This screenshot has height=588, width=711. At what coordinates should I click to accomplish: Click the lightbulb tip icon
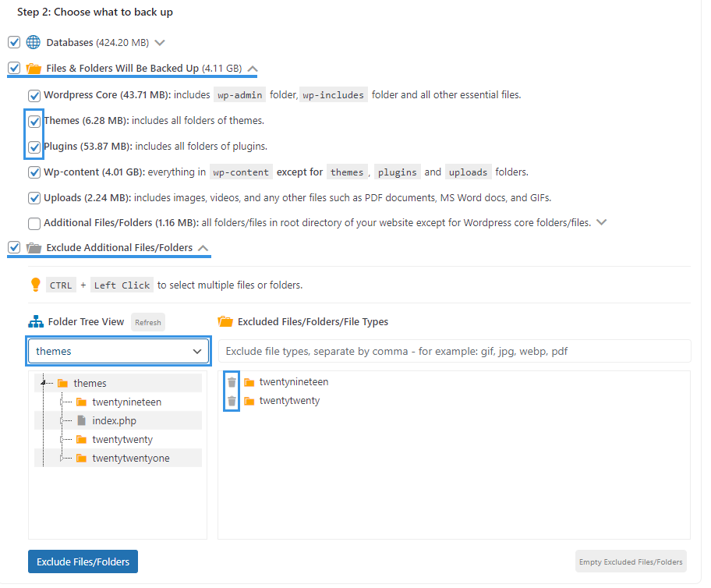click(35, 285)
